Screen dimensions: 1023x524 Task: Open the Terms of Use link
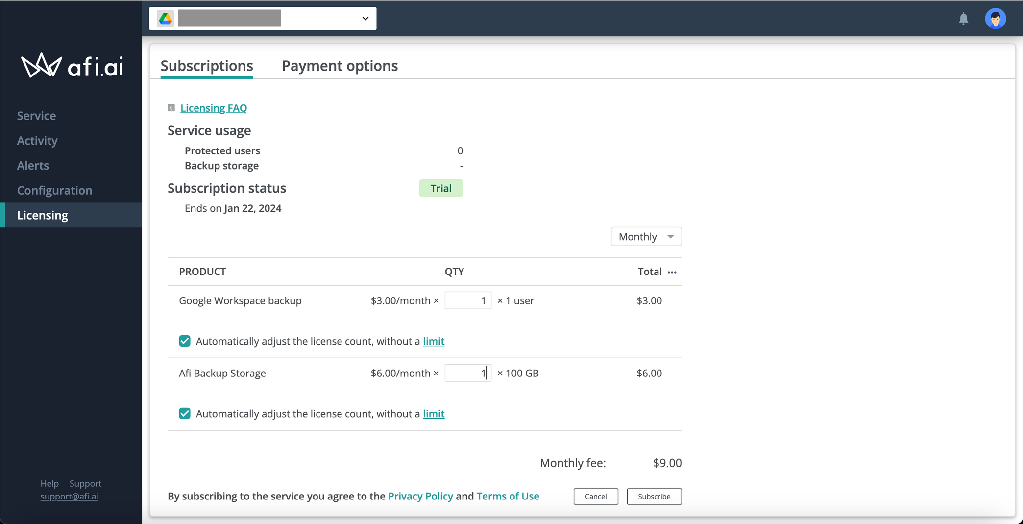(x=508, y=496)
